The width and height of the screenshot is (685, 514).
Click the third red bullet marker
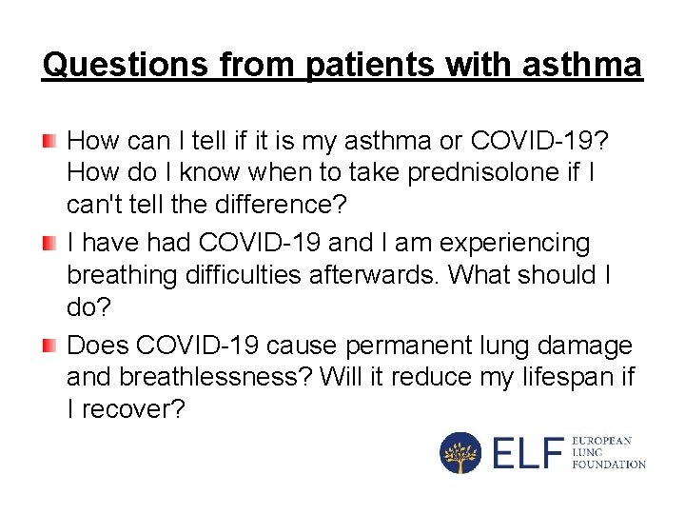[x=49, y=344]
